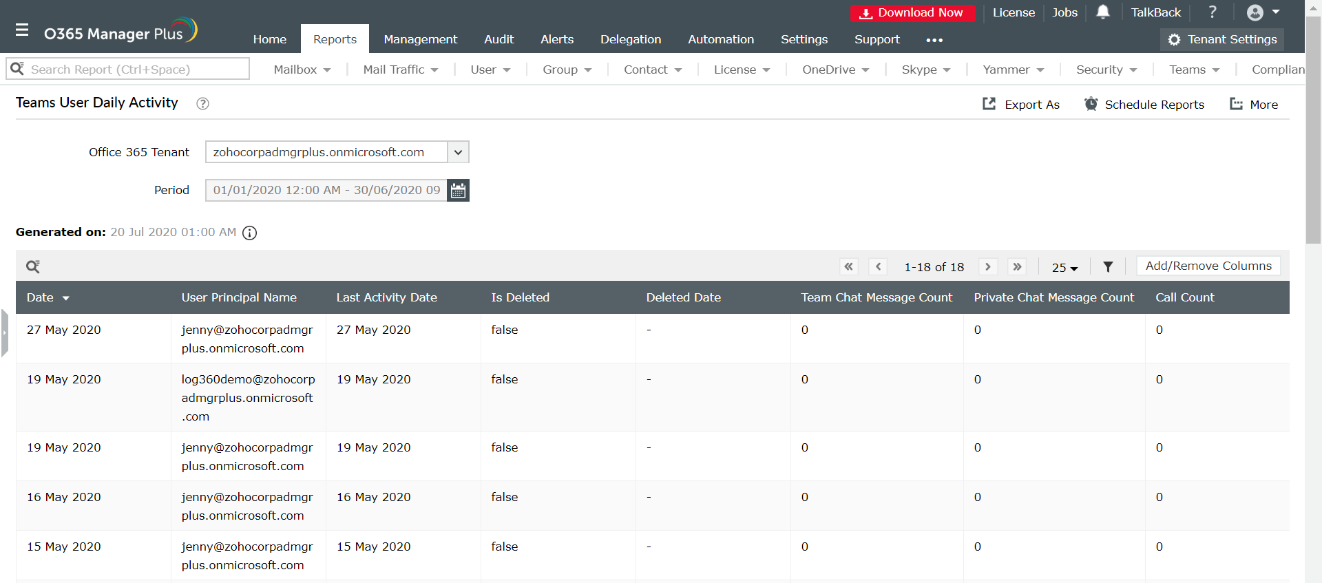Click the notification bell icon

pyautogui.click(x=1103, y=12)
